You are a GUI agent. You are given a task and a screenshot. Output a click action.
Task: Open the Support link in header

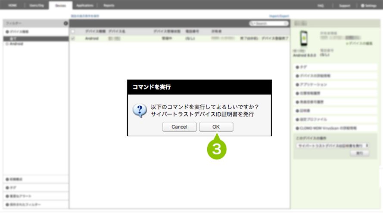click(345, 6)
